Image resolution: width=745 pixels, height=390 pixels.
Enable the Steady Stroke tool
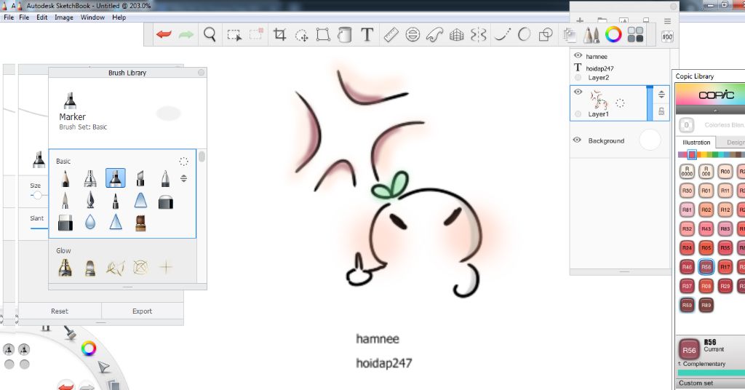[502, 35]
